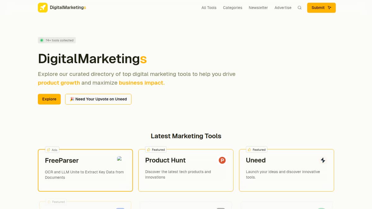The width and height of the screenshot is (372, 209).
Task: Click the Featured badge on Product Hunt card
Action: click(156, 149)
